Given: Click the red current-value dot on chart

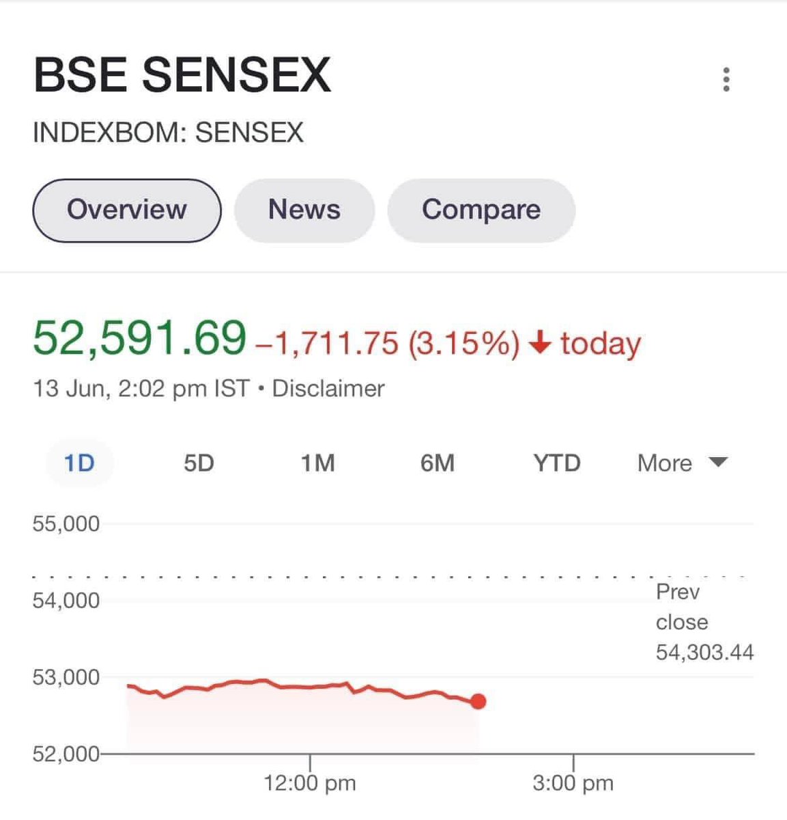Looking at the screenshot, I should (478, 702).
